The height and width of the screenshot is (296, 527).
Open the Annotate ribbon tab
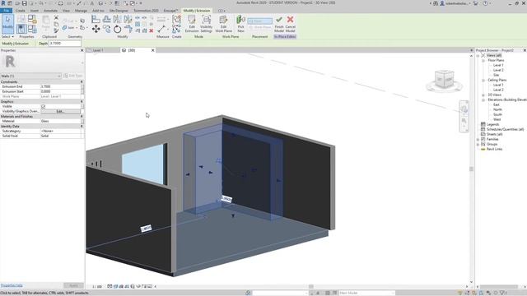50,11
